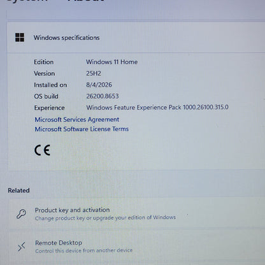
Task: Click the Remote Desktop arrows icon
Action: (22, 247)
